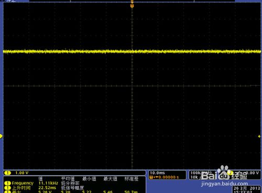Click the 最小值 column header
This screenshot has height=193, width=262.
89,179
